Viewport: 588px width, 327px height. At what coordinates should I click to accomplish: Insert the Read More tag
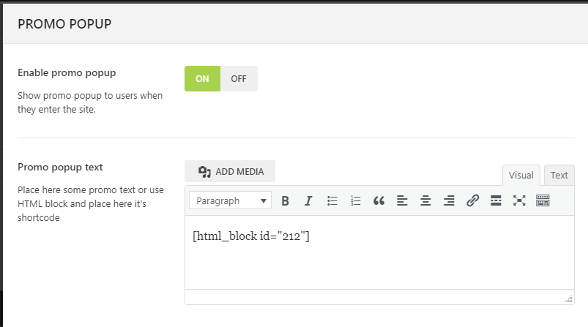tap(496, 201)
